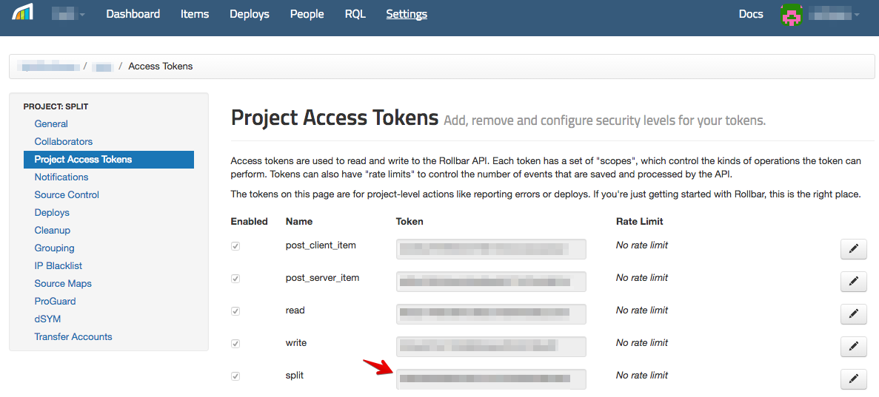Click the Rollbar logo icon
Viewport: 879px width, 397px height.
click(22, 14)
